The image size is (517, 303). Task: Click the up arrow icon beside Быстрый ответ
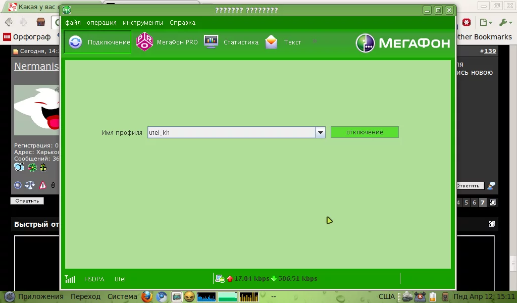[492, 224]
